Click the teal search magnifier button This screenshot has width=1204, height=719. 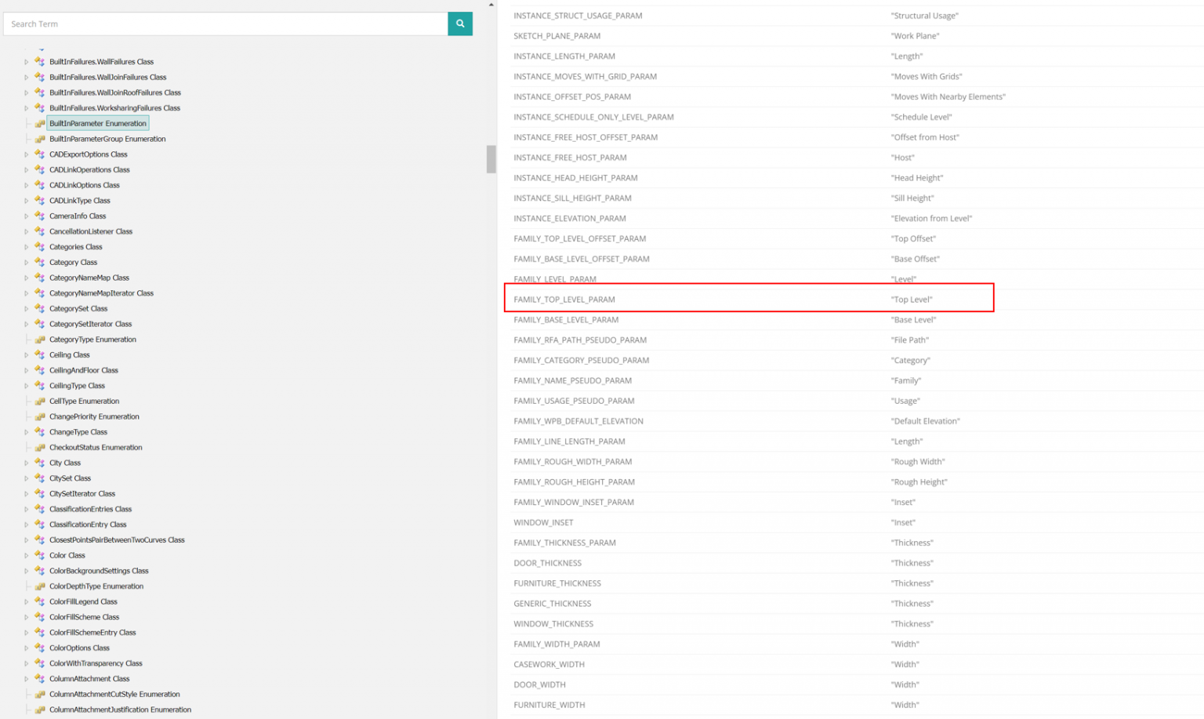460,24
